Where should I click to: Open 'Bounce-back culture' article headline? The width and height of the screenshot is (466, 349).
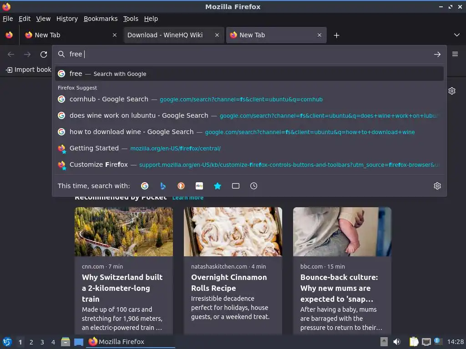coord(339,288)
